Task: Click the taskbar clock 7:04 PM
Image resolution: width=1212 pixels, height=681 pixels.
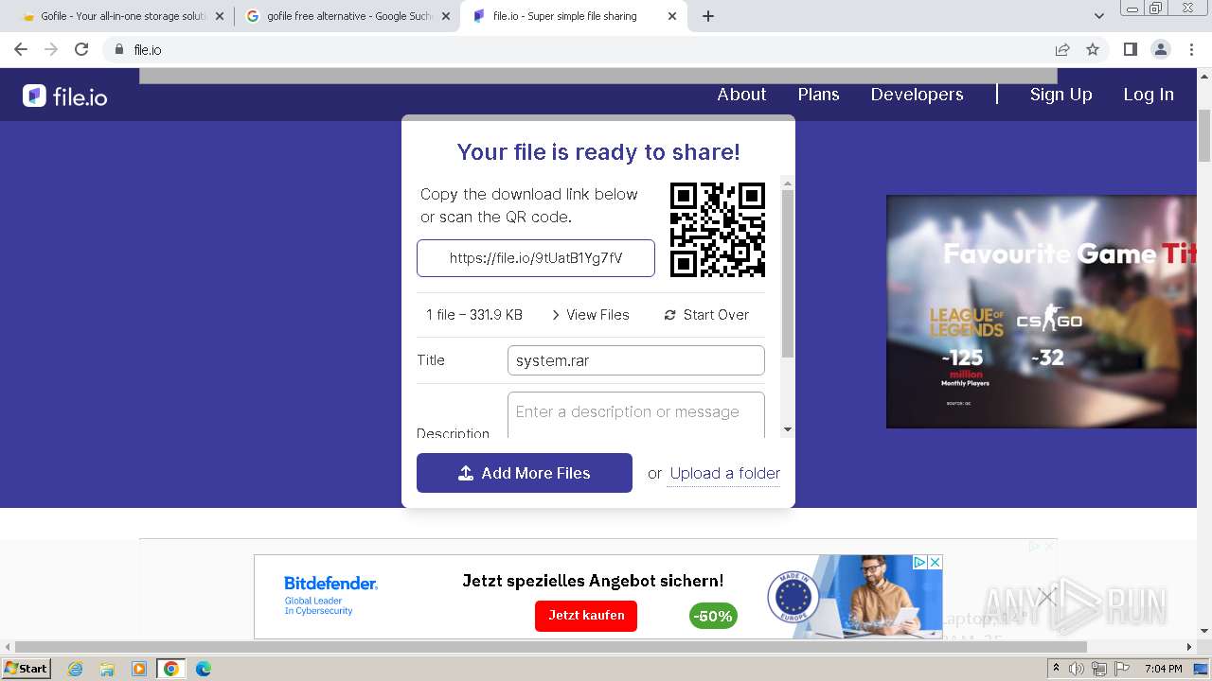Action: [1164, 669]
